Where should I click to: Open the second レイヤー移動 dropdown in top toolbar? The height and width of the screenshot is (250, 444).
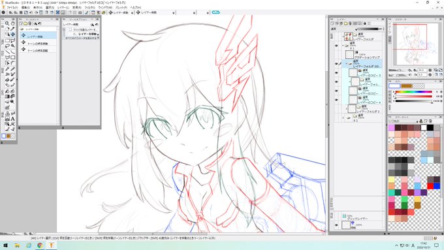[174, 13]
